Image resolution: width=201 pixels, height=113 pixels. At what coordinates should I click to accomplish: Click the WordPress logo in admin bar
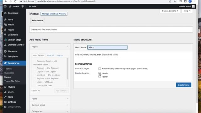tap(5, 6)
